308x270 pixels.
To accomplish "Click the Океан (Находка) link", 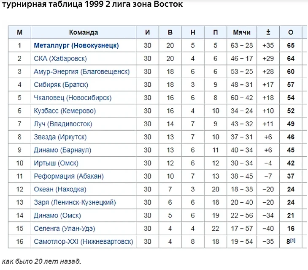I will coord(60,189).
